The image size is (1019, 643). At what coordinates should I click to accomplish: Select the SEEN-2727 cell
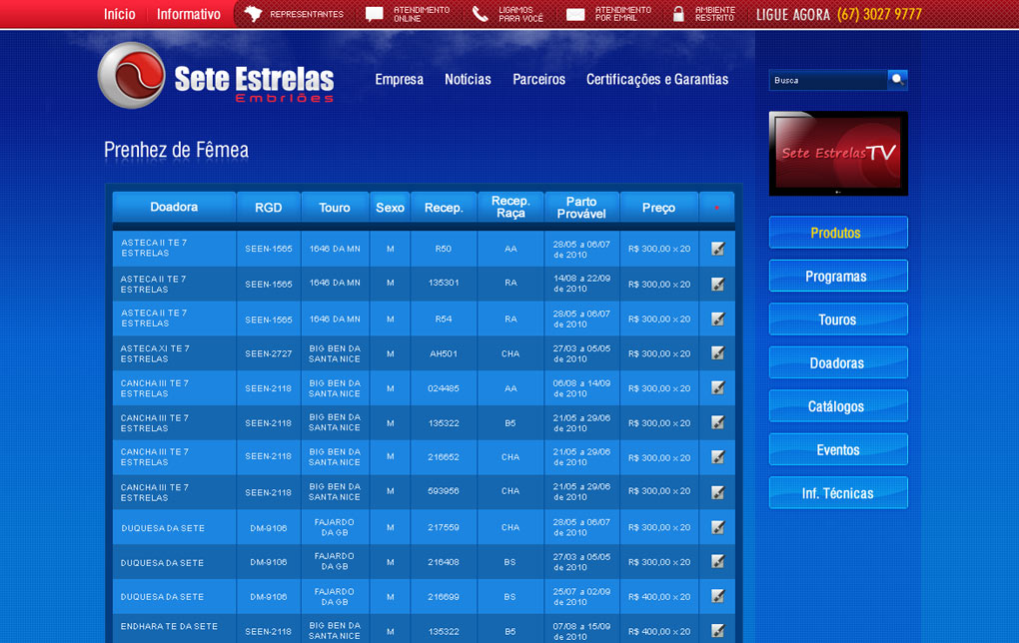click(269, 354)
